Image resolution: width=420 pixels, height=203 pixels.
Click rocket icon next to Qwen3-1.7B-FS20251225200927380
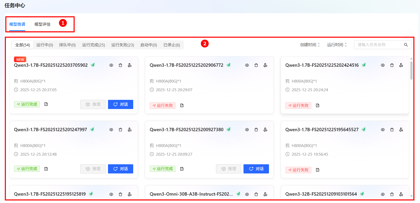(x=229, y=129)
